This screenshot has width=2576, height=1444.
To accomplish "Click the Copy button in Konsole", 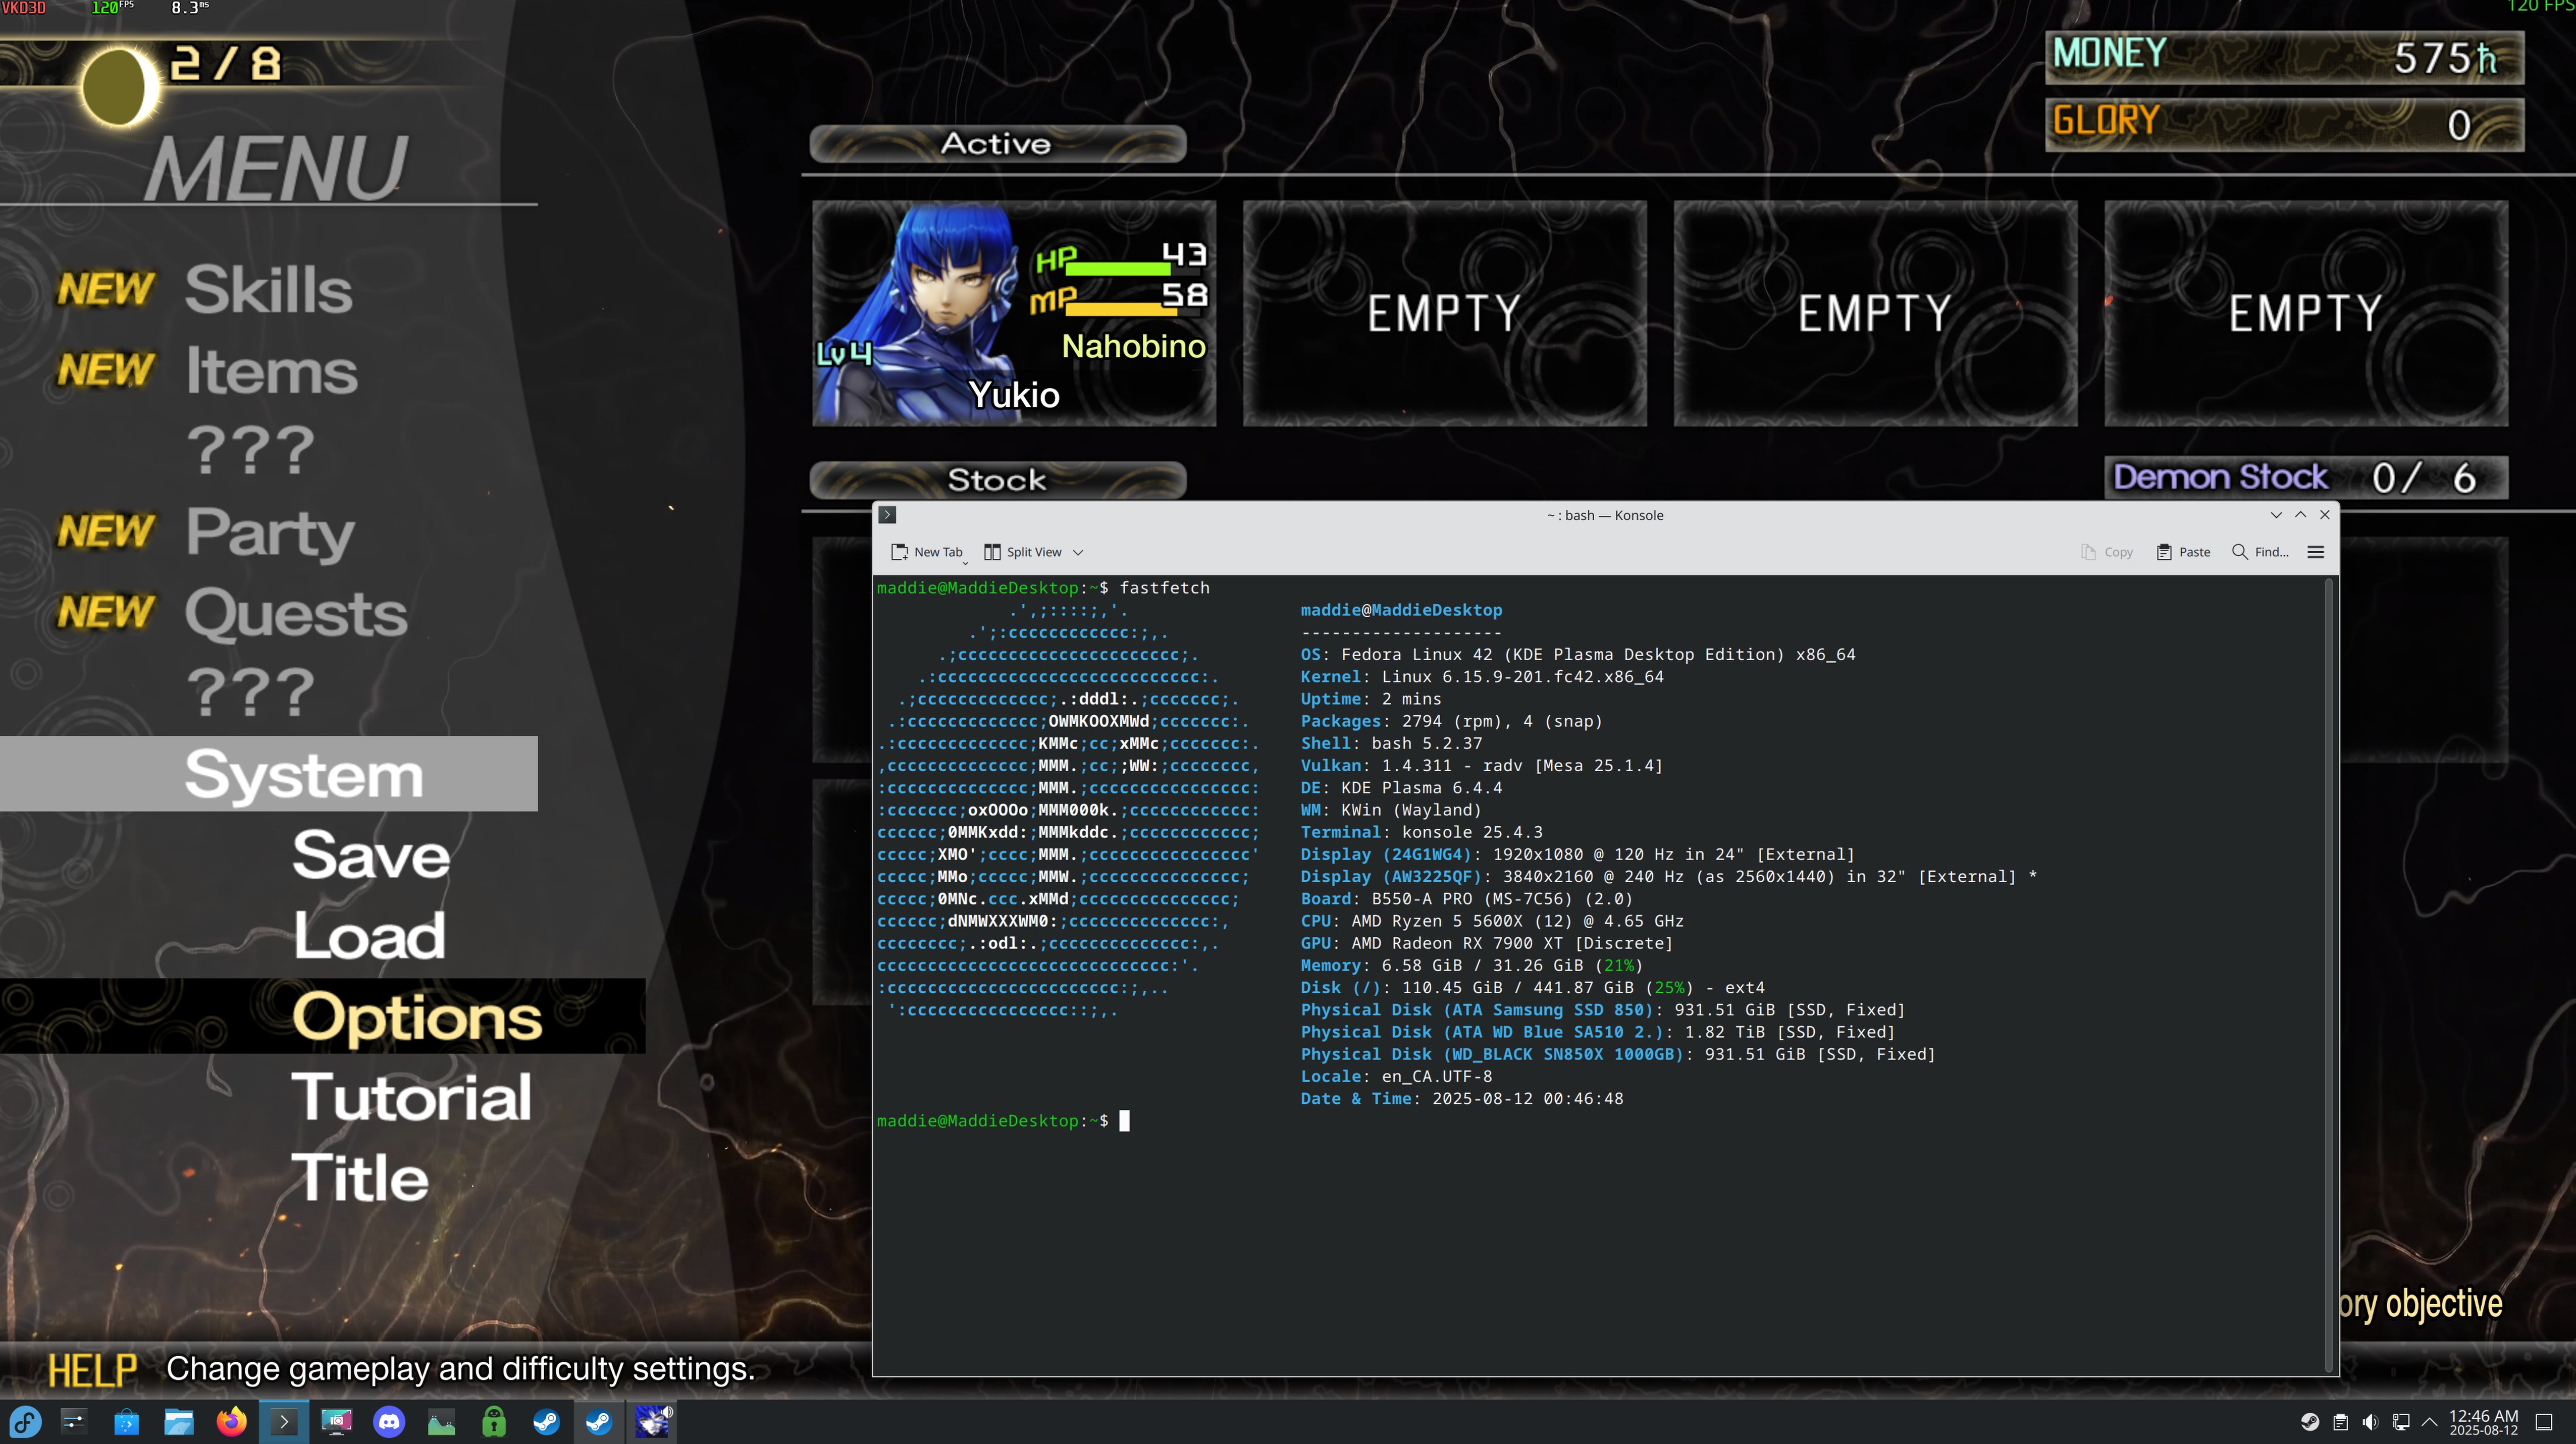I will pyautogui.click(x=2107, y=552).
